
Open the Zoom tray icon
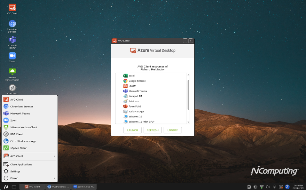[x=287, y=187]
